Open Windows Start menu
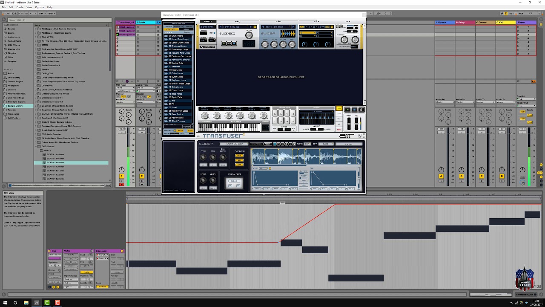 5,303
